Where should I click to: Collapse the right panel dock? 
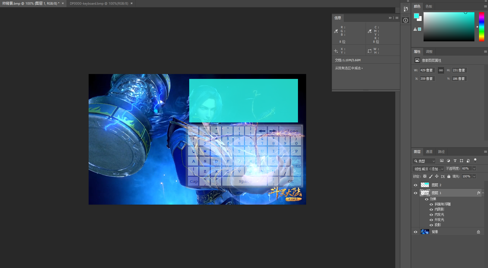point(485,1)
